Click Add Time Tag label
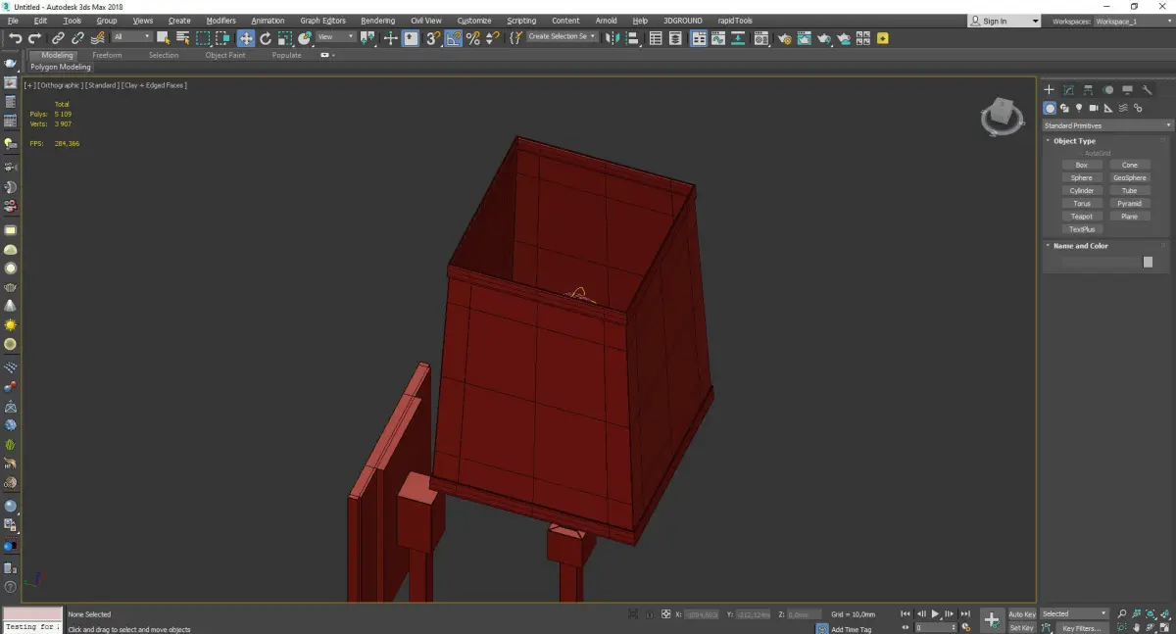1176x634 pixels. [x=851, y=629]
